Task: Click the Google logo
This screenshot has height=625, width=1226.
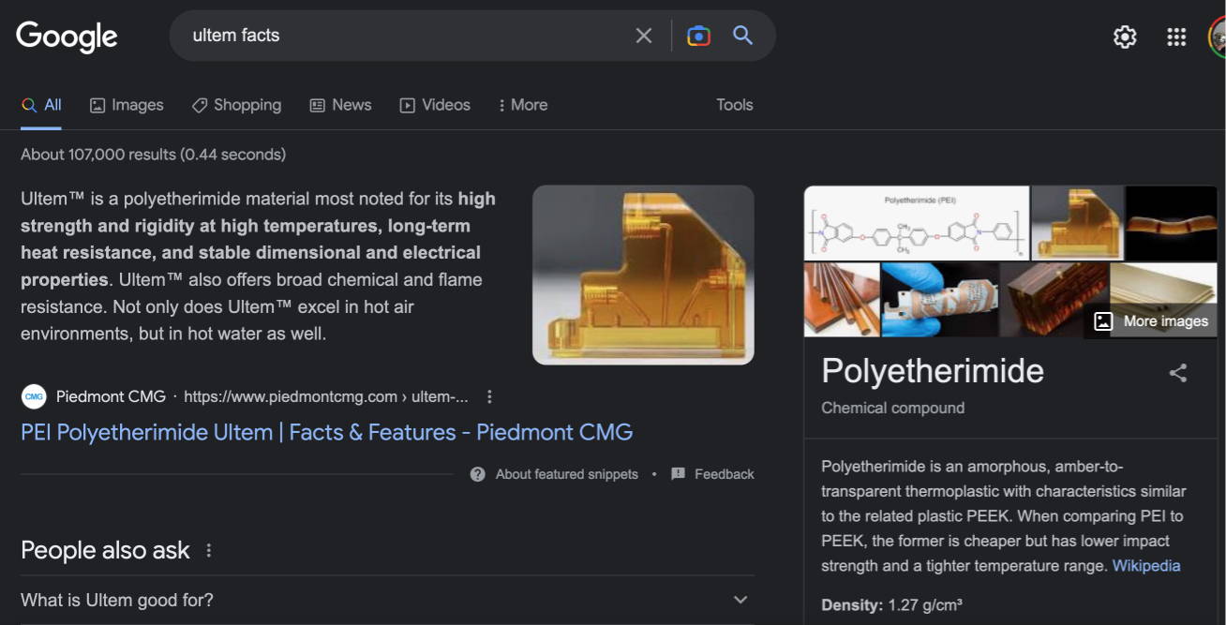Action: 67,37
